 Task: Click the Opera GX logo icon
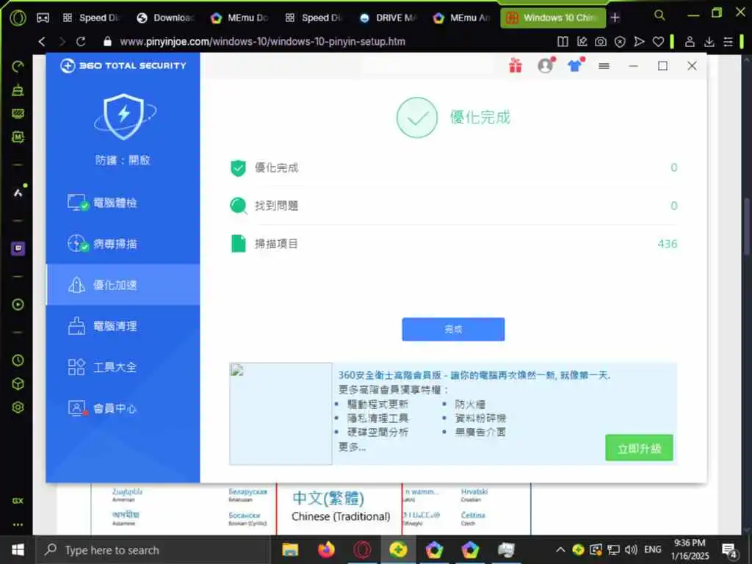tap(18, 18)
